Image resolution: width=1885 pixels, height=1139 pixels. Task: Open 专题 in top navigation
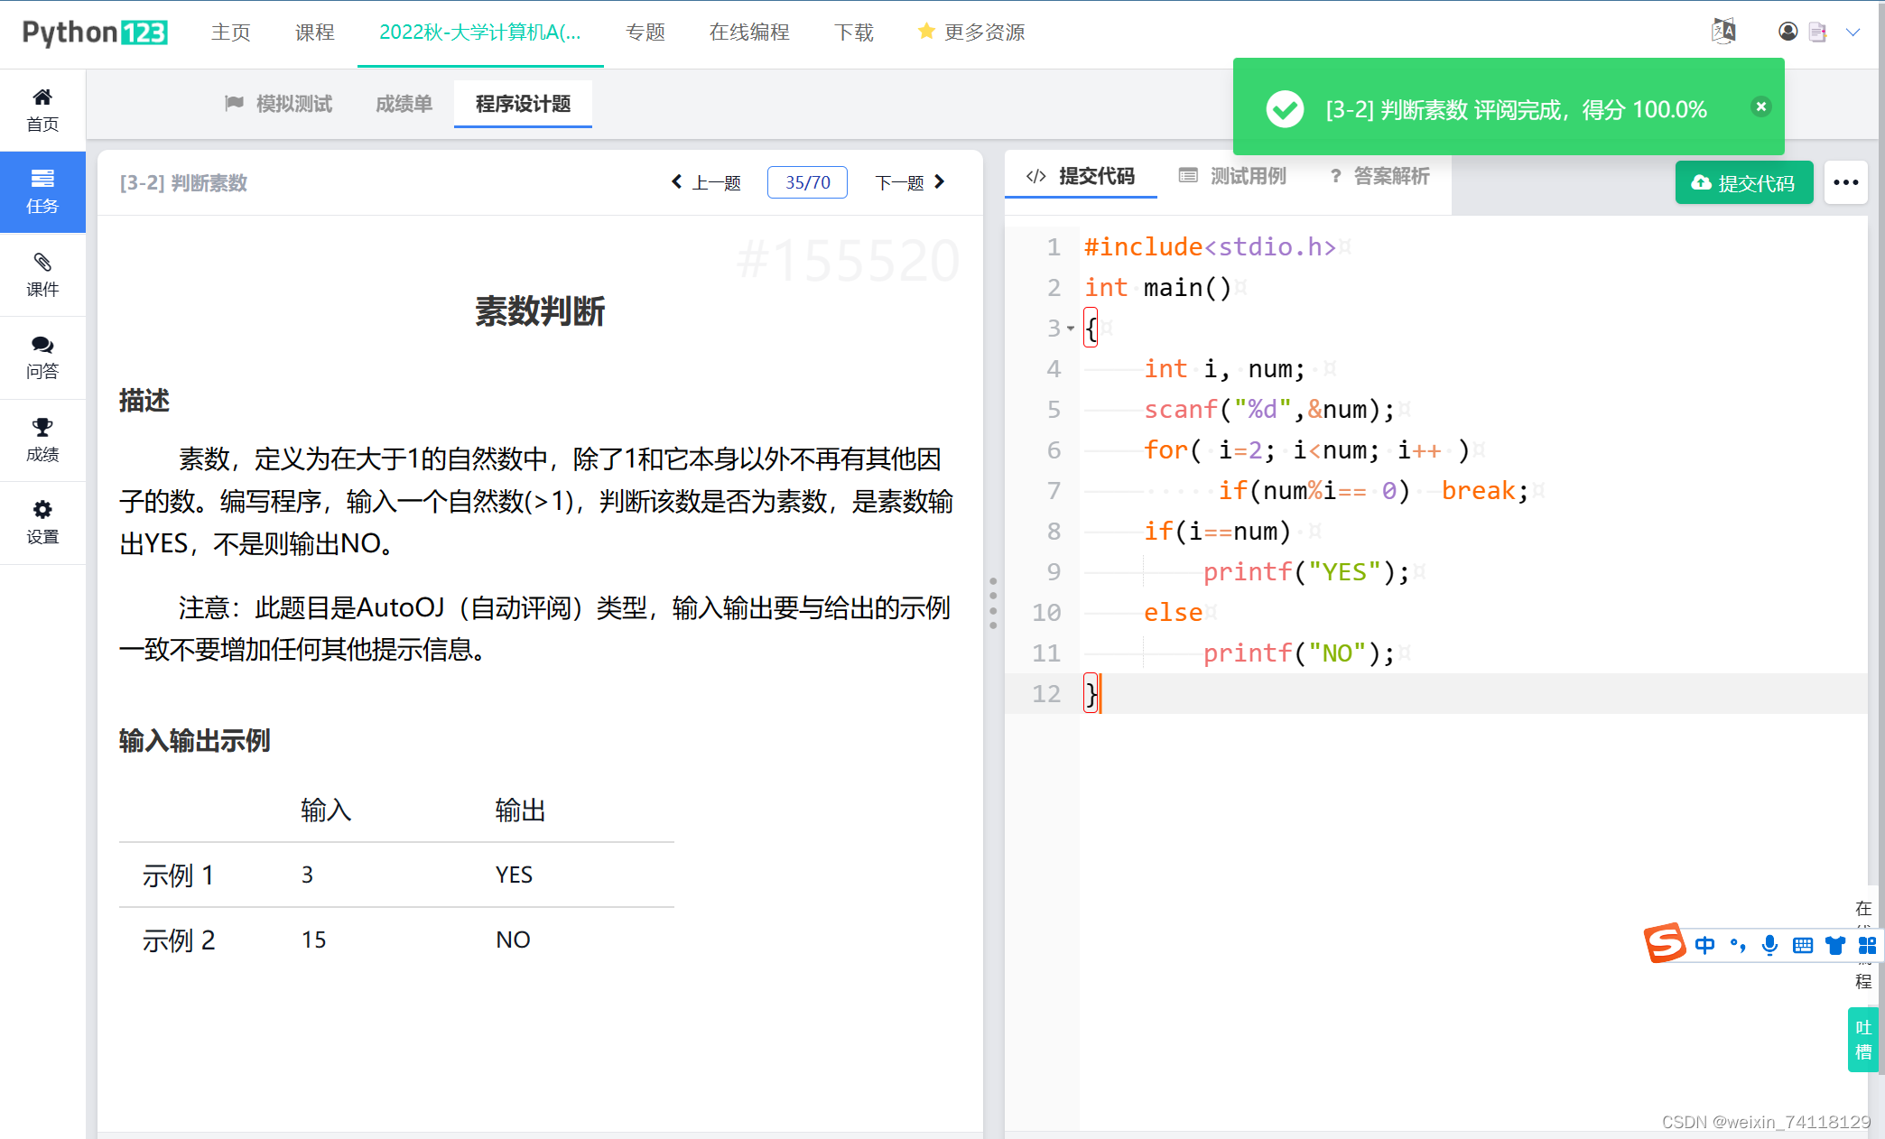coord(645,32)
